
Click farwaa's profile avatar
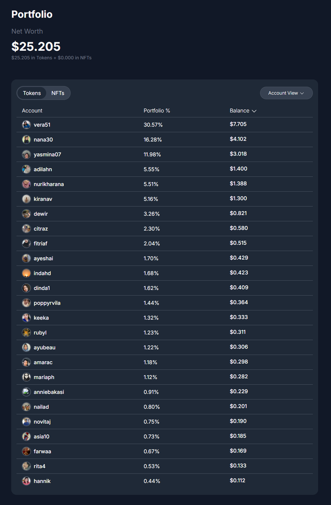coord(26,451)
